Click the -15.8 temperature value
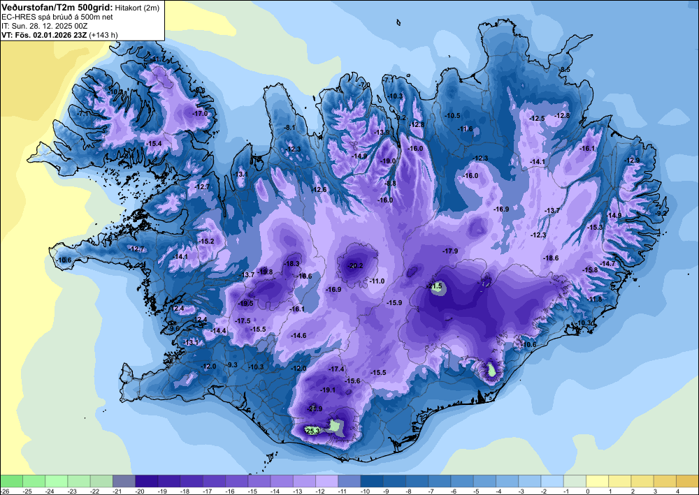The width and height of the screenshot is (699, 495). 590,269
